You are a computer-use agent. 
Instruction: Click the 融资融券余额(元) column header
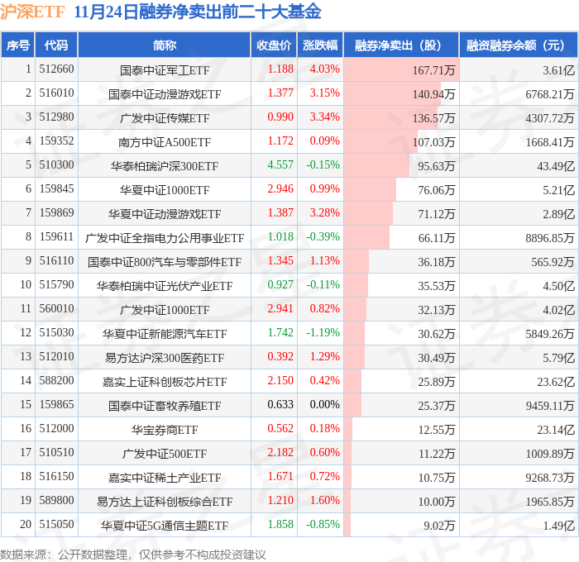[x=519, y=45]
